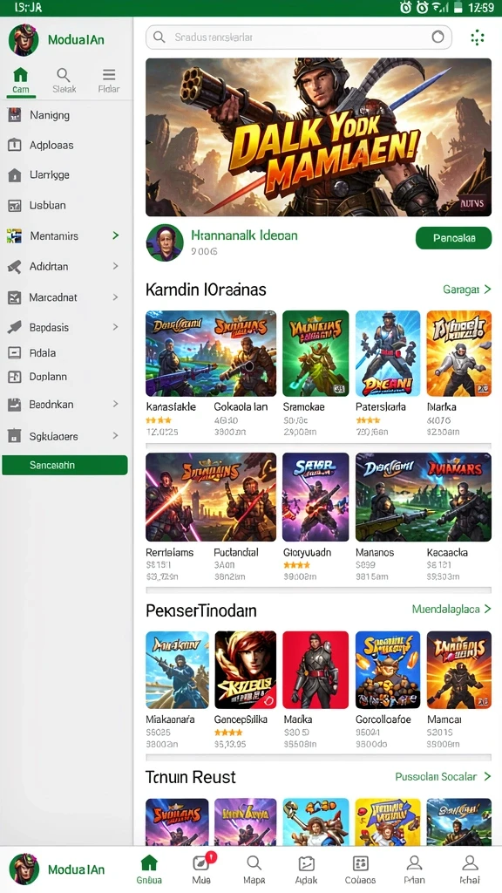Open the Pussiclan Socalar link
This screenshot has width=502, height=893.
(x=443, y=776)
